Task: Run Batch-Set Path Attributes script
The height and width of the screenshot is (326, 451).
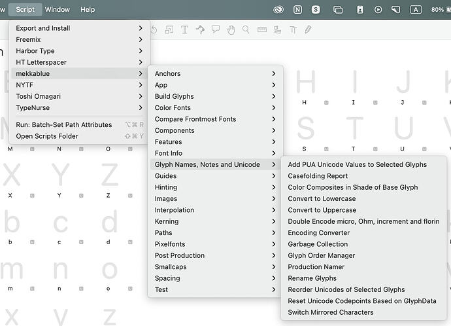Action: click(x=80, y=124)
